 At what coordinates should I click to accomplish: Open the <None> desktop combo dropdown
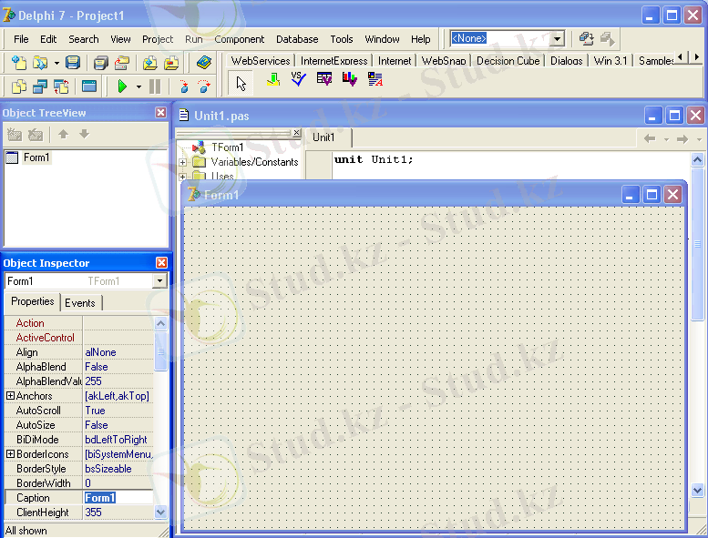(558, 39)
